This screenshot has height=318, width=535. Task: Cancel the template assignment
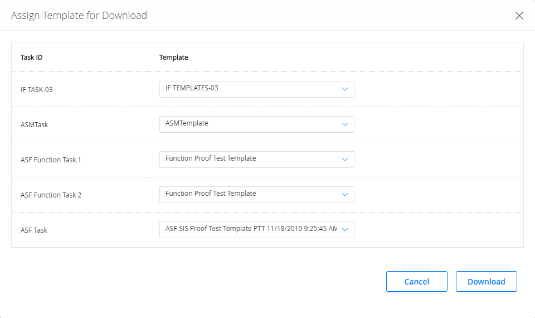click(x=417, y=281)
